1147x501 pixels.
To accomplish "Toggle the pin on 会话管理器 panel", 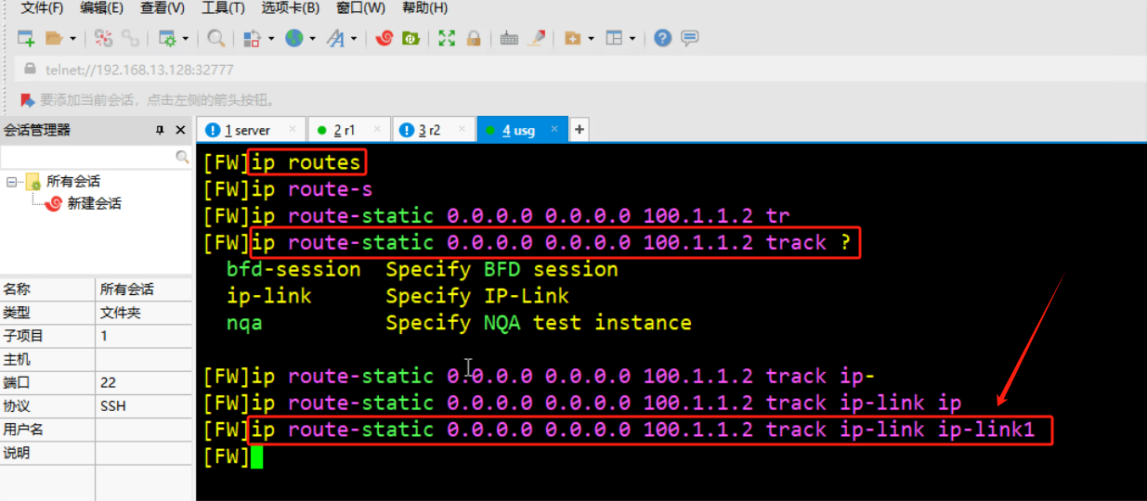I will point(160,130).
